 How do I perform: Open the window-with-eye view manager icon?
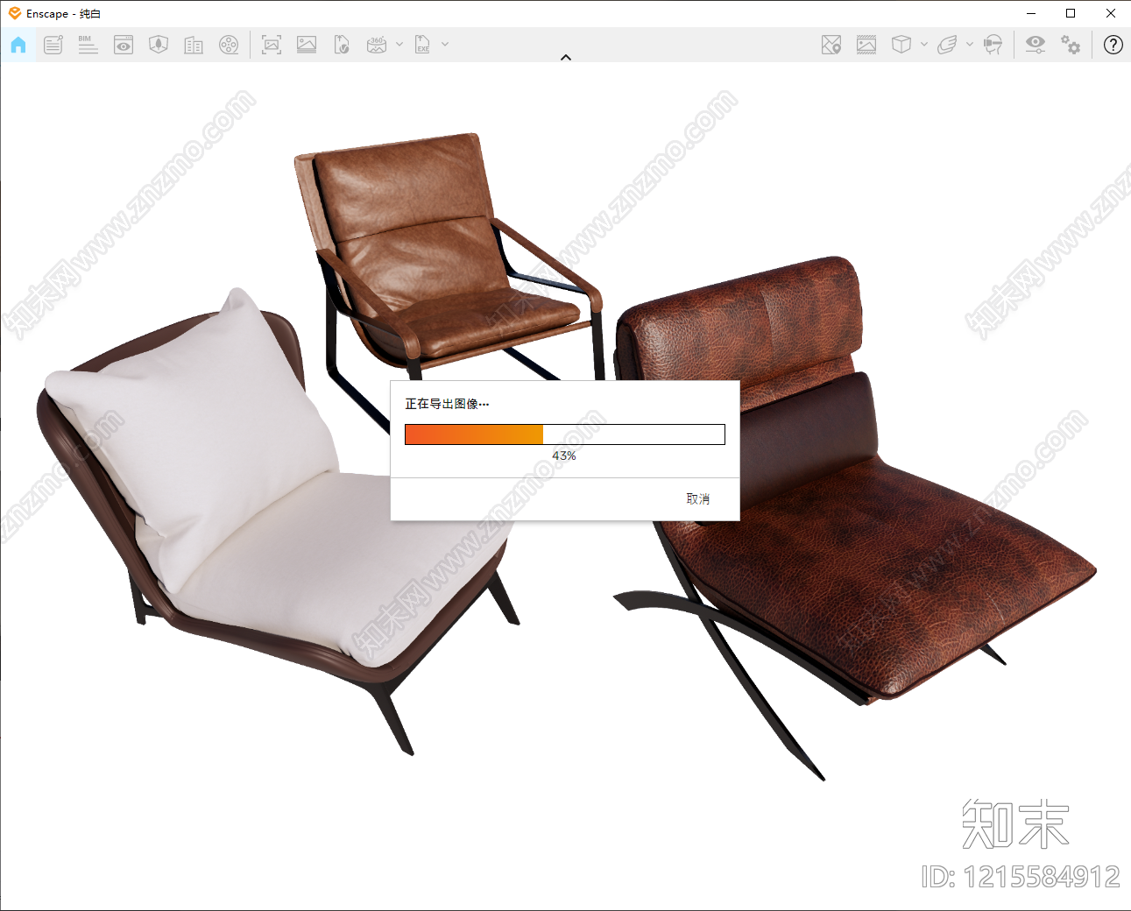124,45
